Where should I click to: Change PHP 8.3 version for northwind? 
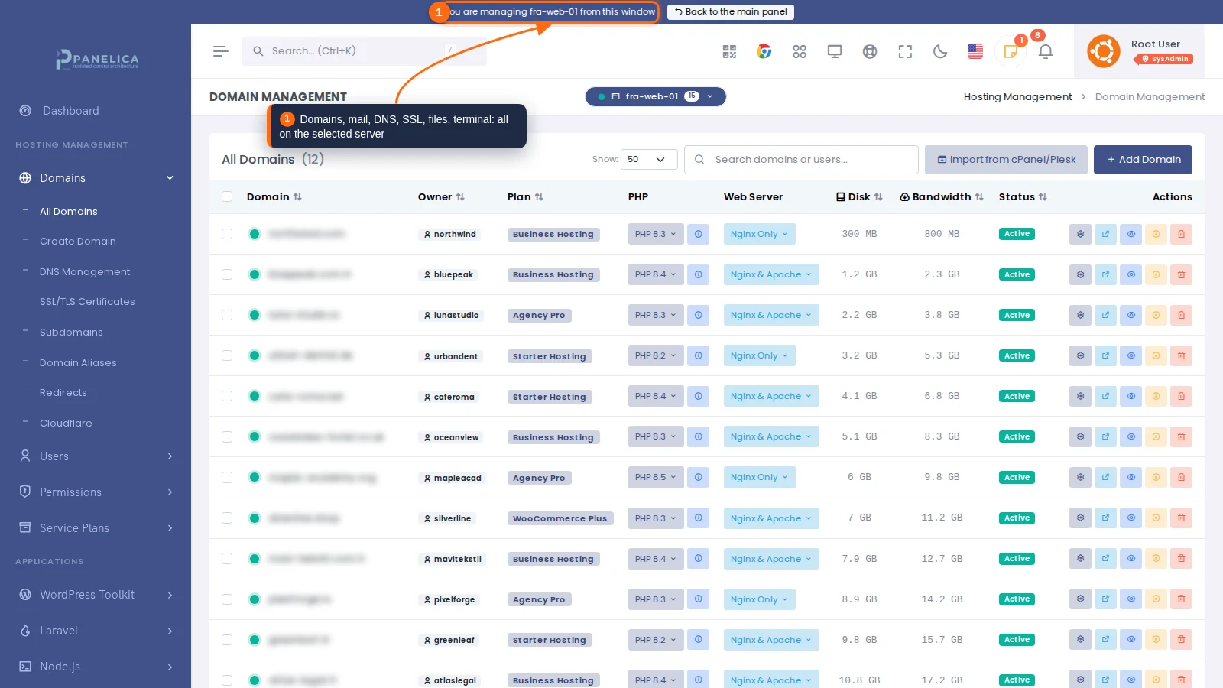point(656,234)
